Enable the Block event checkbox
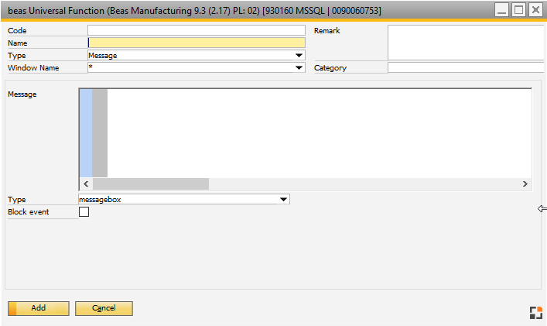This screenshot has height=326, width=547. tap(84, 212)
